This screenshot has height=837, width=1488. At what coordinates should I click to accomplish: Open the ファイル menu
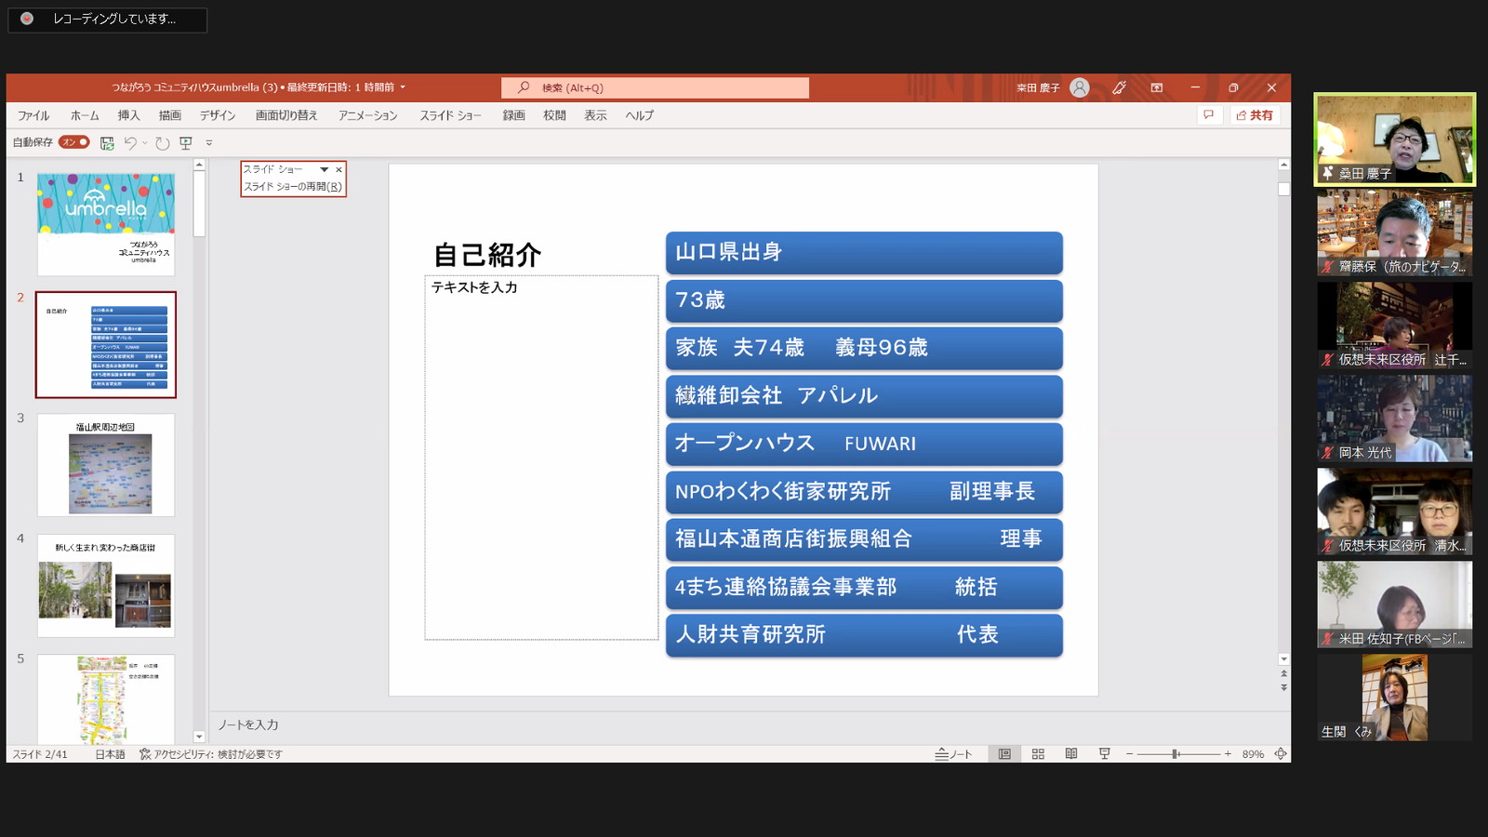(x=33, y=115)
